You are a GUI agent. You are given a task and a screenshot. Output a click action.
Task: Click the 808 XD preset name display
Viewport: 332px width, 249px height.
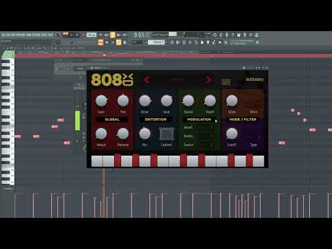(177, 80)
